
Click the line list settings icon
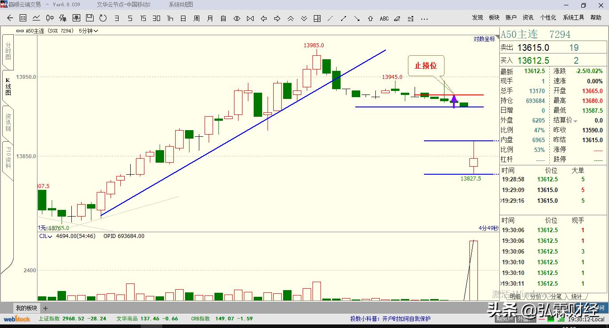point(411,18)
